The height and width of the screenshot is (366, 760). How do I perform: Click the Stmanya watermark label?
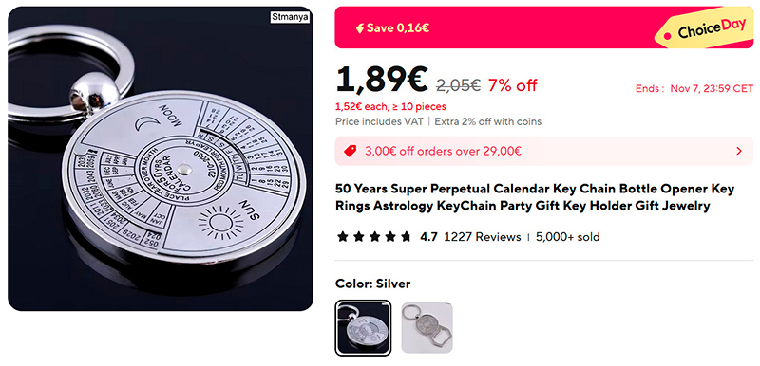290,17
